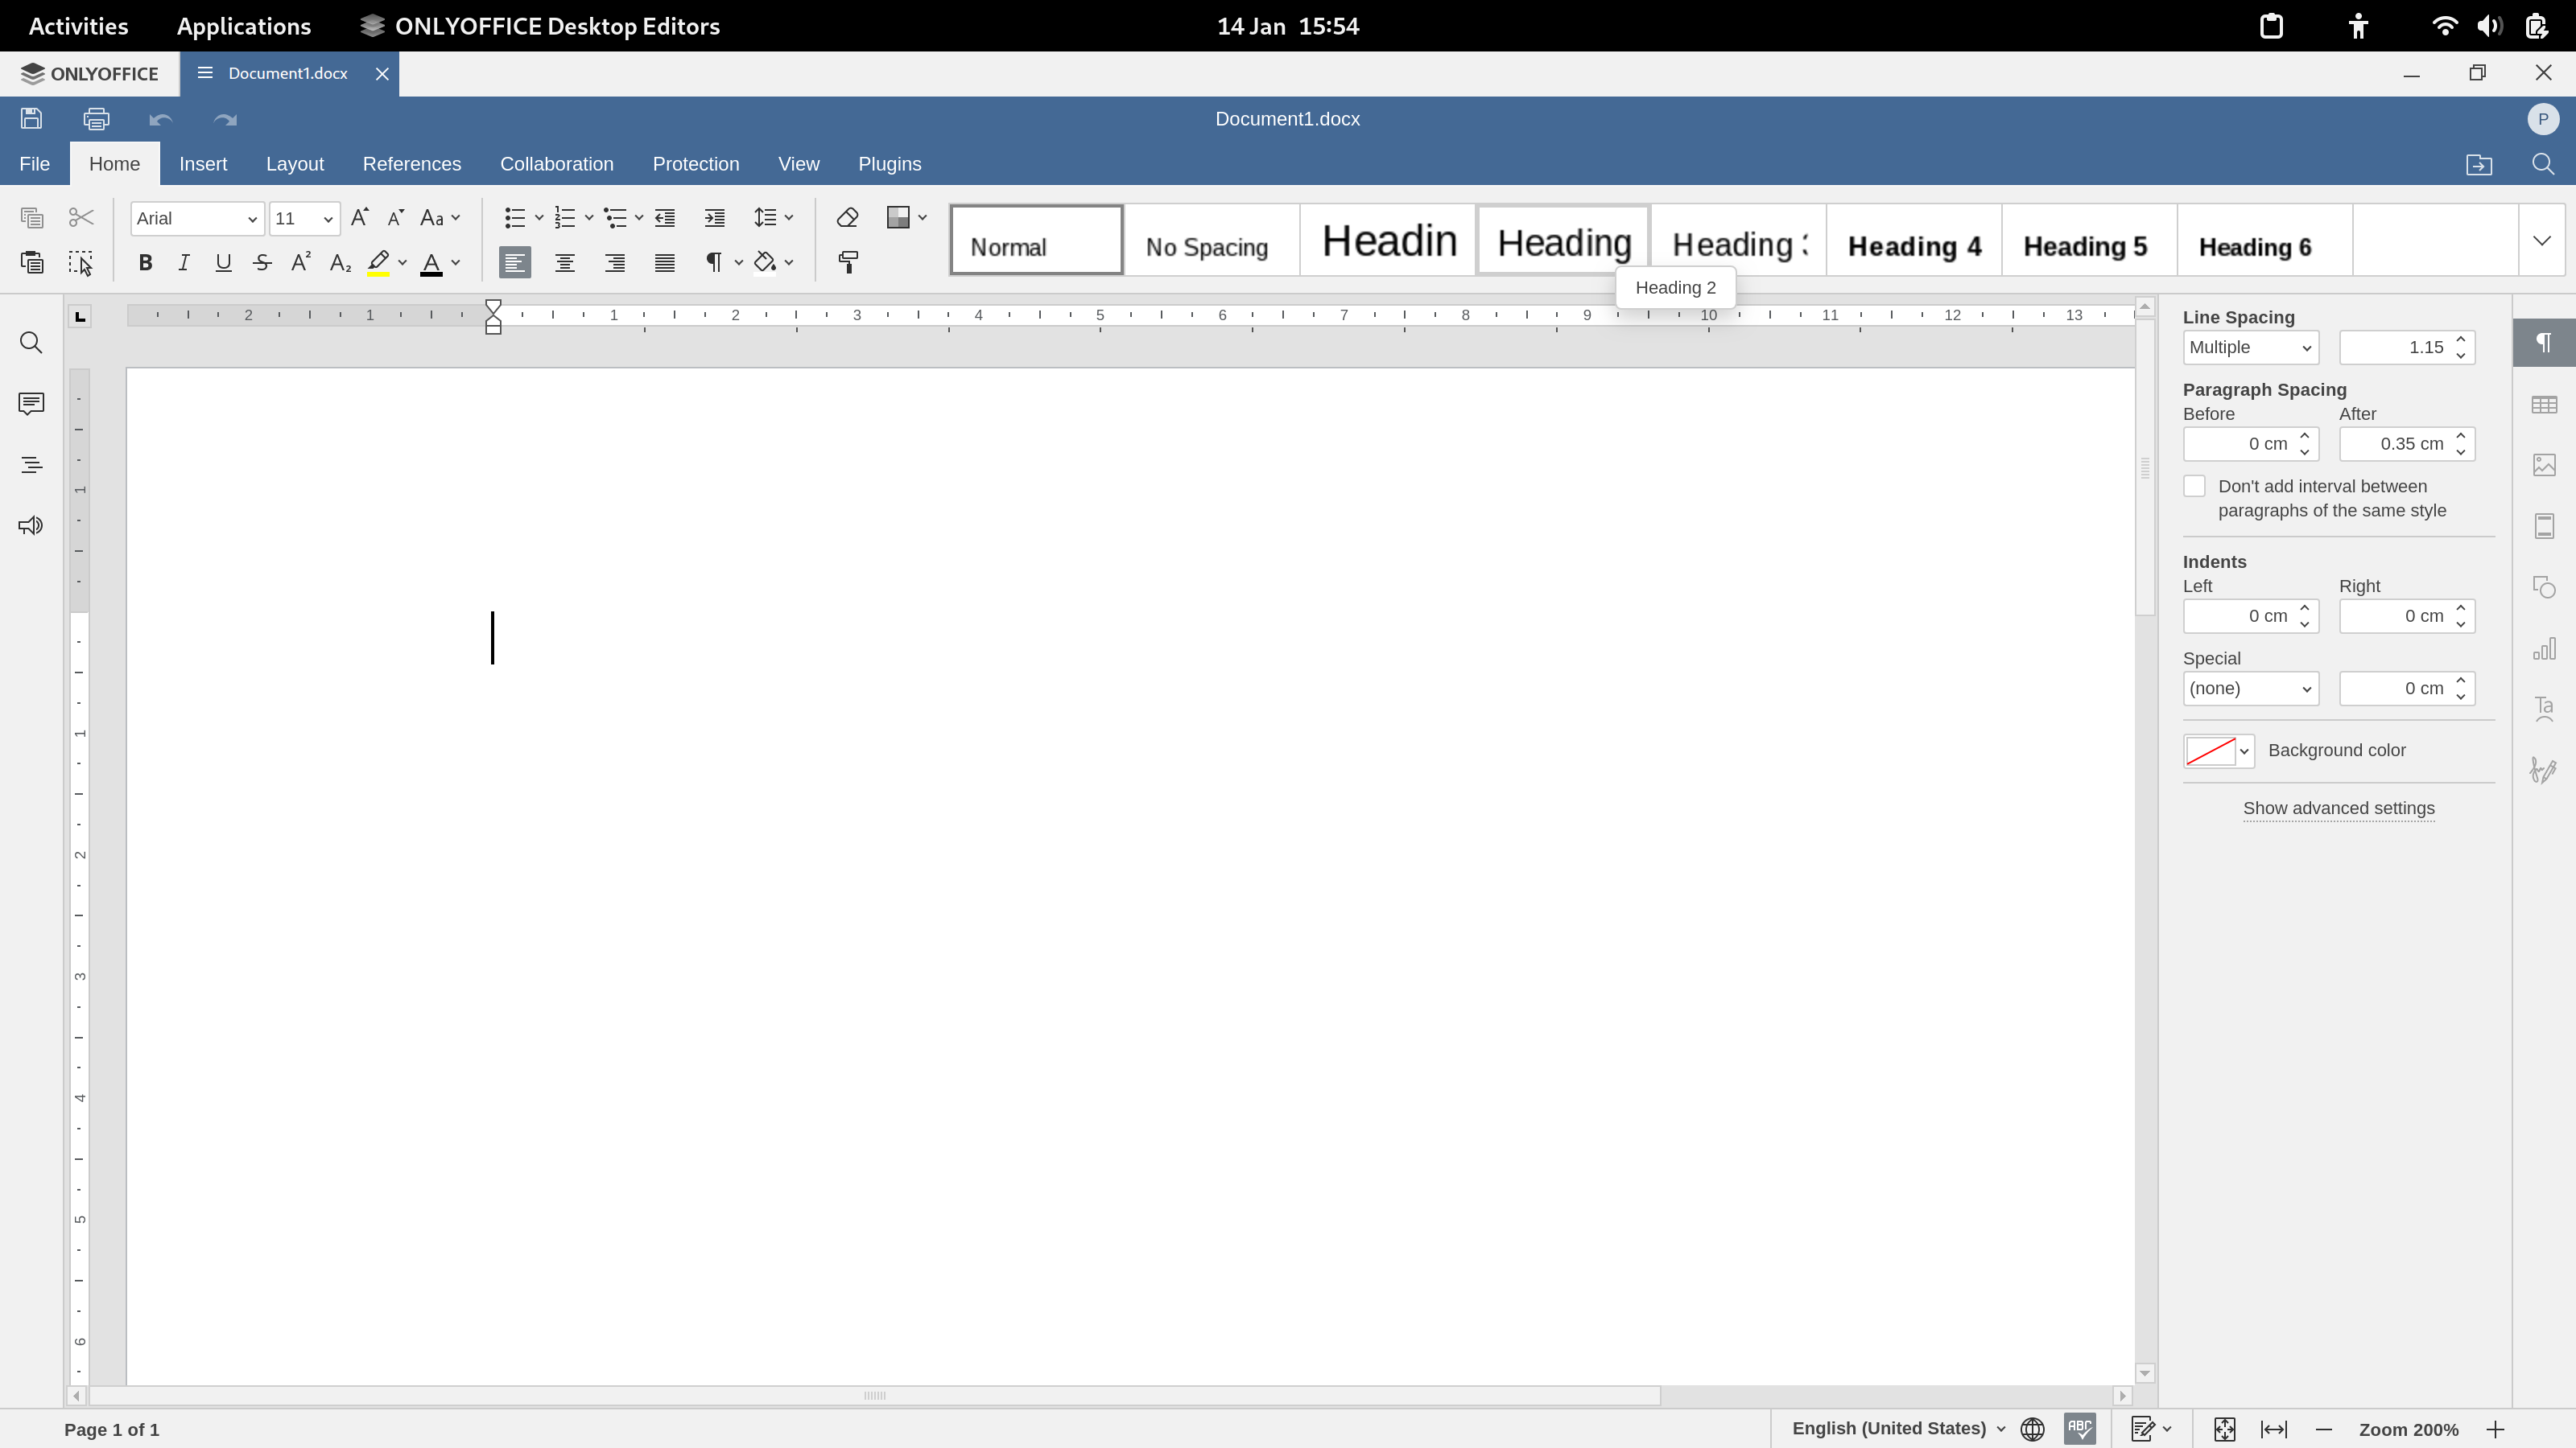Viewport: 2576px width, 1448px height.
Task: Open Chart settings in right sidebar
Action: pos(2544,648)
